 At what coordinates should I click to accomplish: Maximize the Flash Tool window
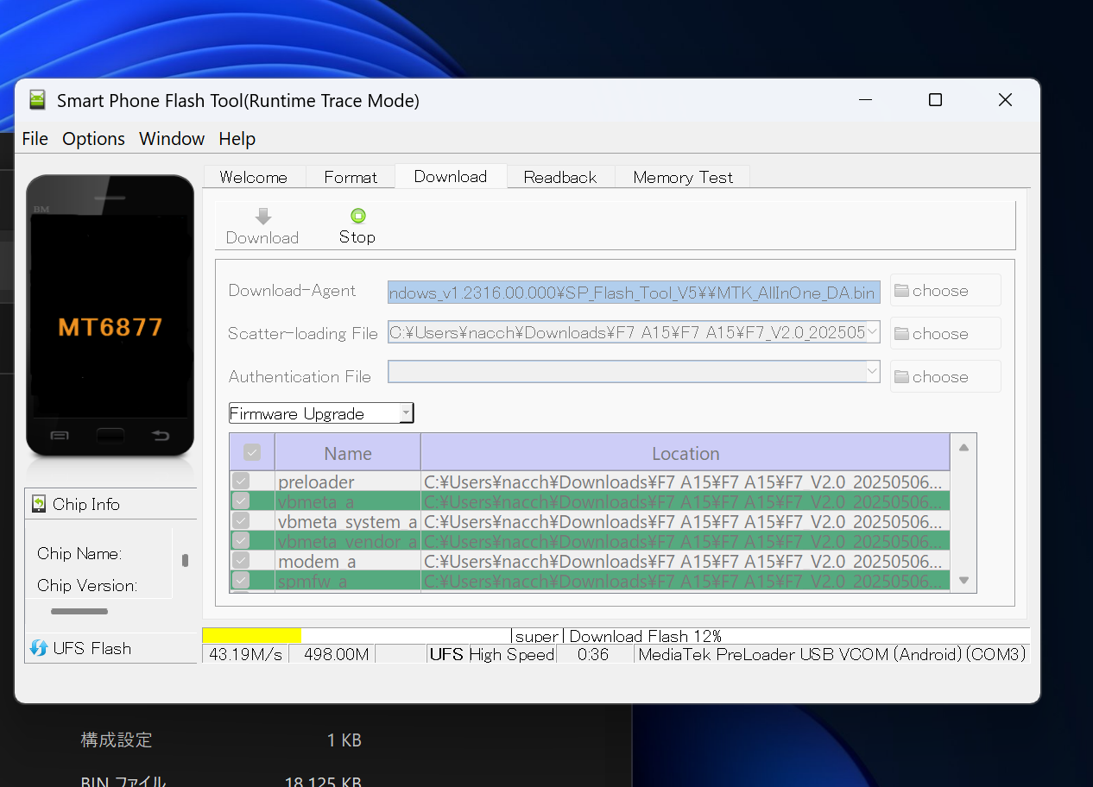point(935,100)
